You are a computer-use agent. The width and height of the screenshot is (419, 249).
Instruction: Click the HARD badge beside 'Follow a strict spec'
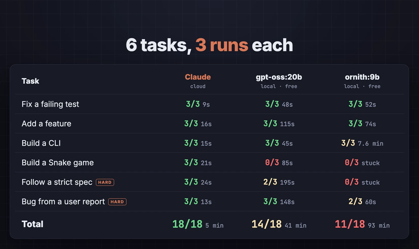(x=105, y=182)
